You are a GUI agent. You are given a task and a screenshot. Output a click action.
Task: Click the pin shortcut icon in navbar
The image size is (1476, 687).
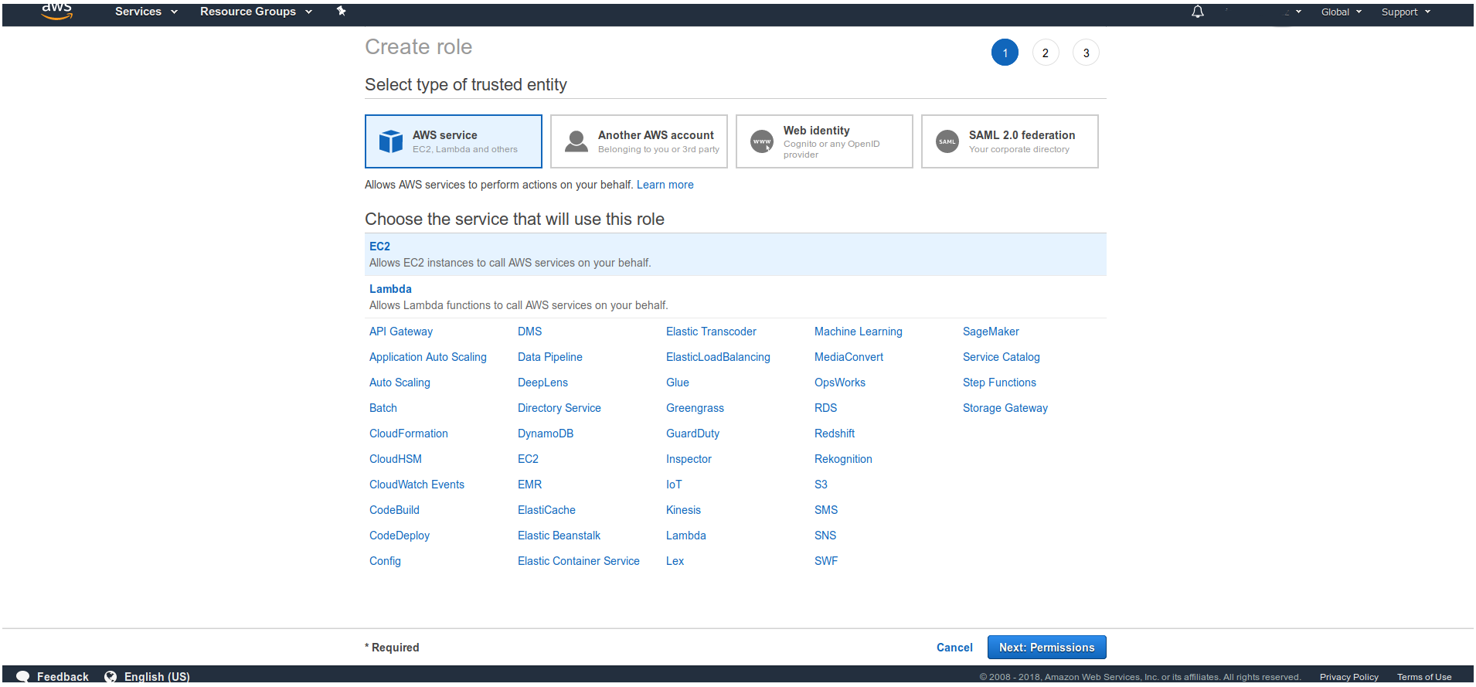click(x=341, y=12)
